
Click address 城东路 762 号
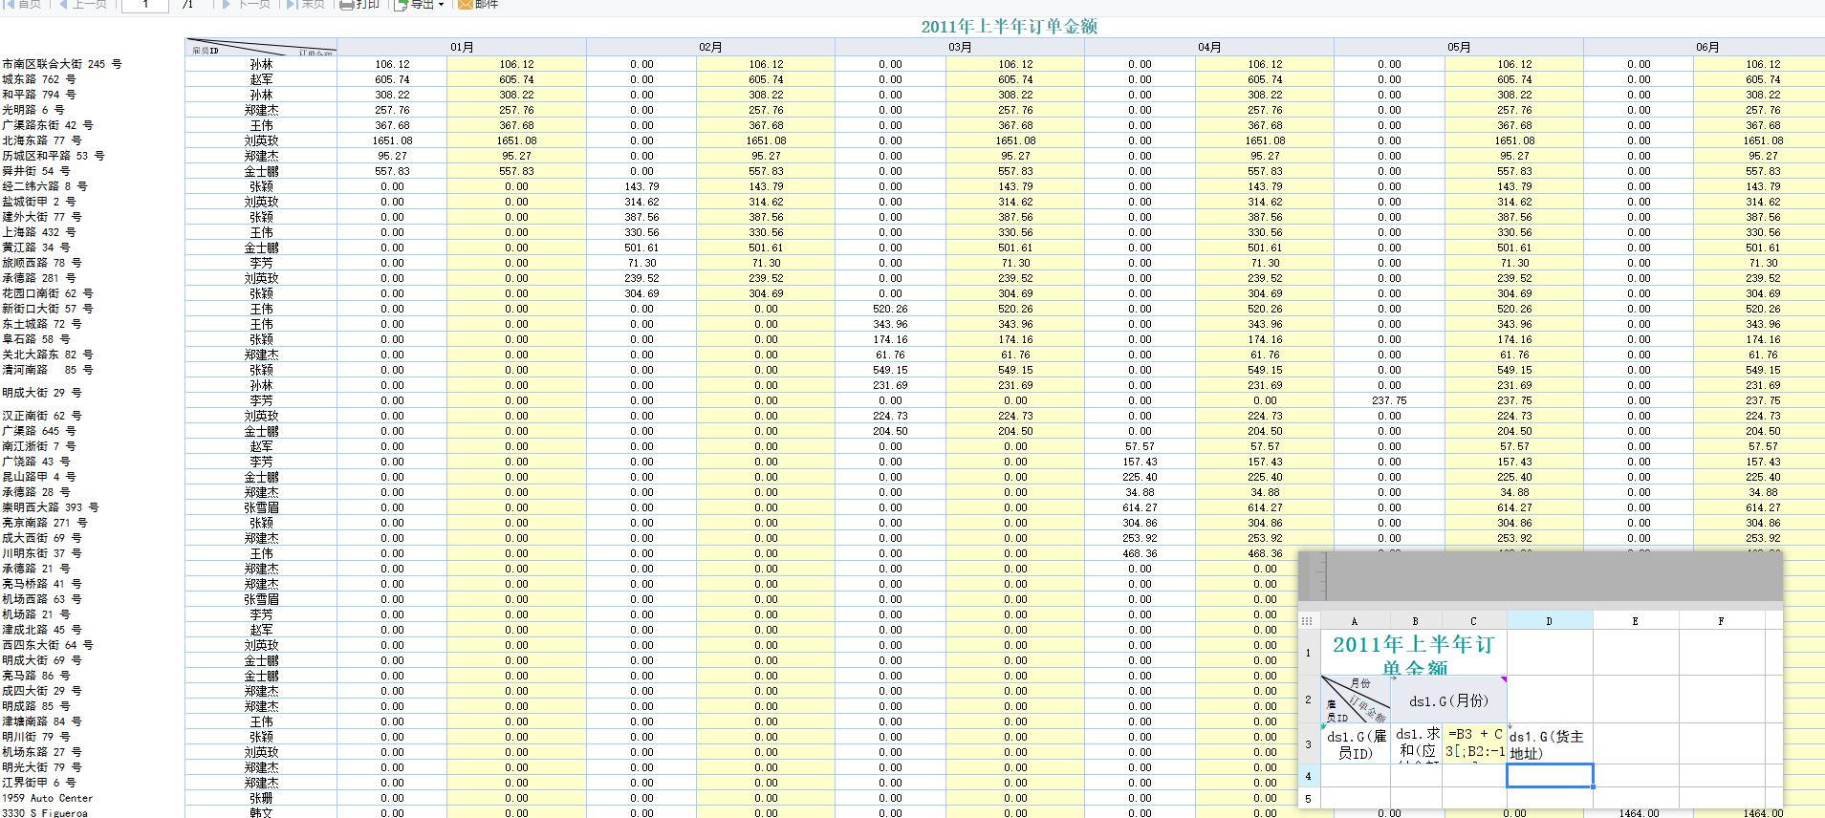click(x=39, y=79)
